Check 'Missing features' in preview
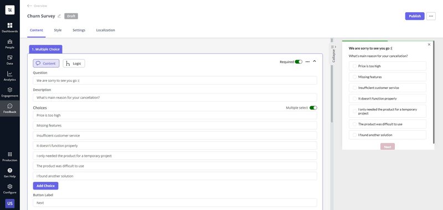 coord(354,77)
